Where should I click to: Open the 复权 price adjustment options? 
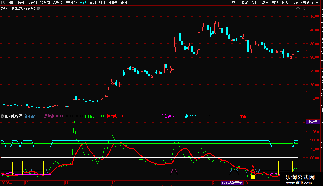235,3
